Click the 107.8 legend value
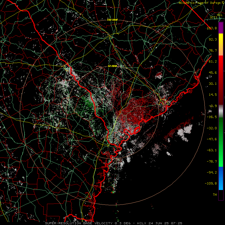Image resolution: width=225 pixels, height=225 pixels. click(212, 28)
